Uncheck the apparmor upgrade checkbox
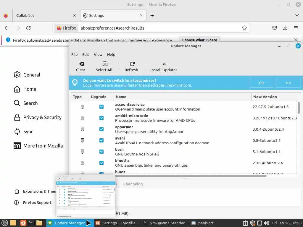The height and width of the screenshot is (227, 303). tap(101, 129)
